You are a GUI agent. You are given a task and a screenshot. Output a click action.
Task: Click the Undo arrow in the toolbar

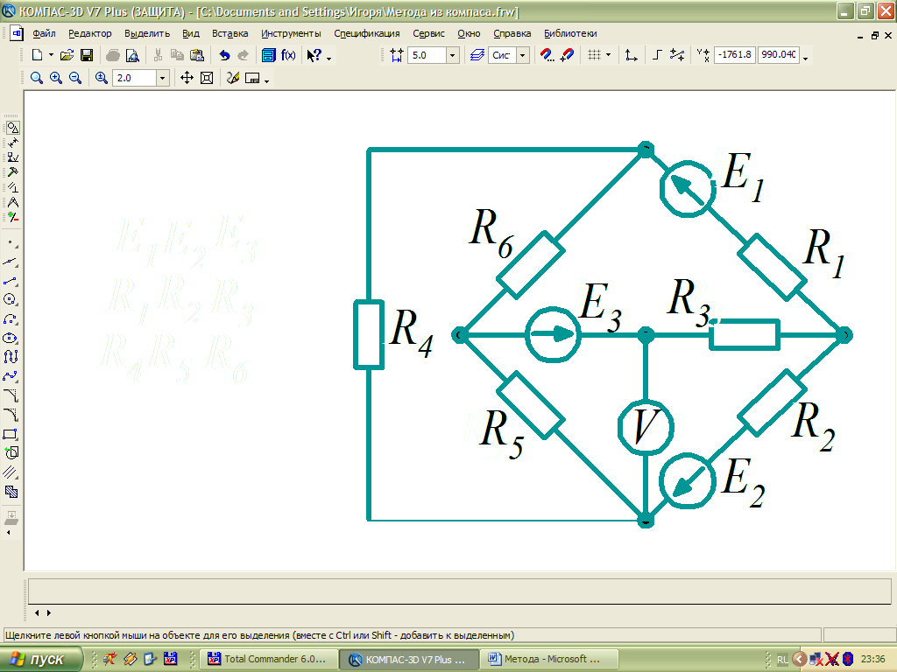(x=224, y=55)
